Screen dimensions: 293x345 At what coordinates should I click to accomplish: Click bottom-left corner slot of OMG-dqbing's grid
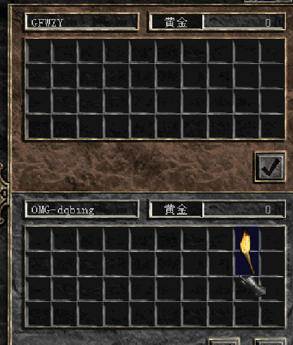(38, 314)
